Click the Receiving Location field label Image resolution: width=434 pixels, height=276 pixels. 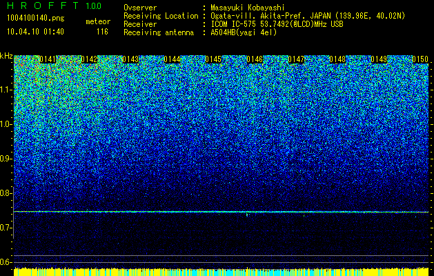point(161,17)
